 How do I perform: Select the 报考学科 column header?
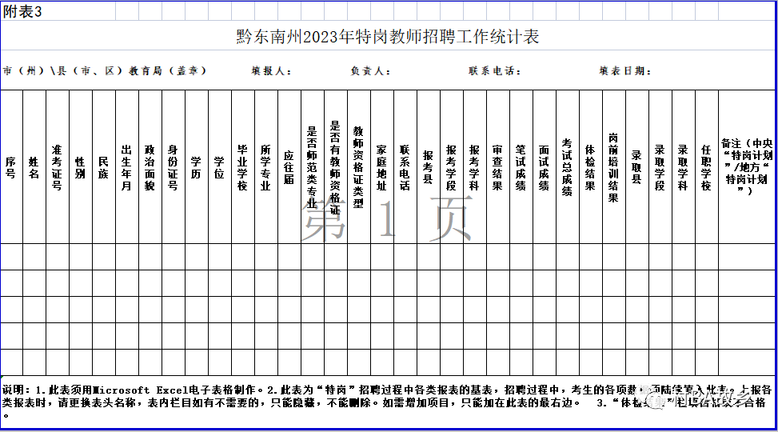tap(475, 167)
